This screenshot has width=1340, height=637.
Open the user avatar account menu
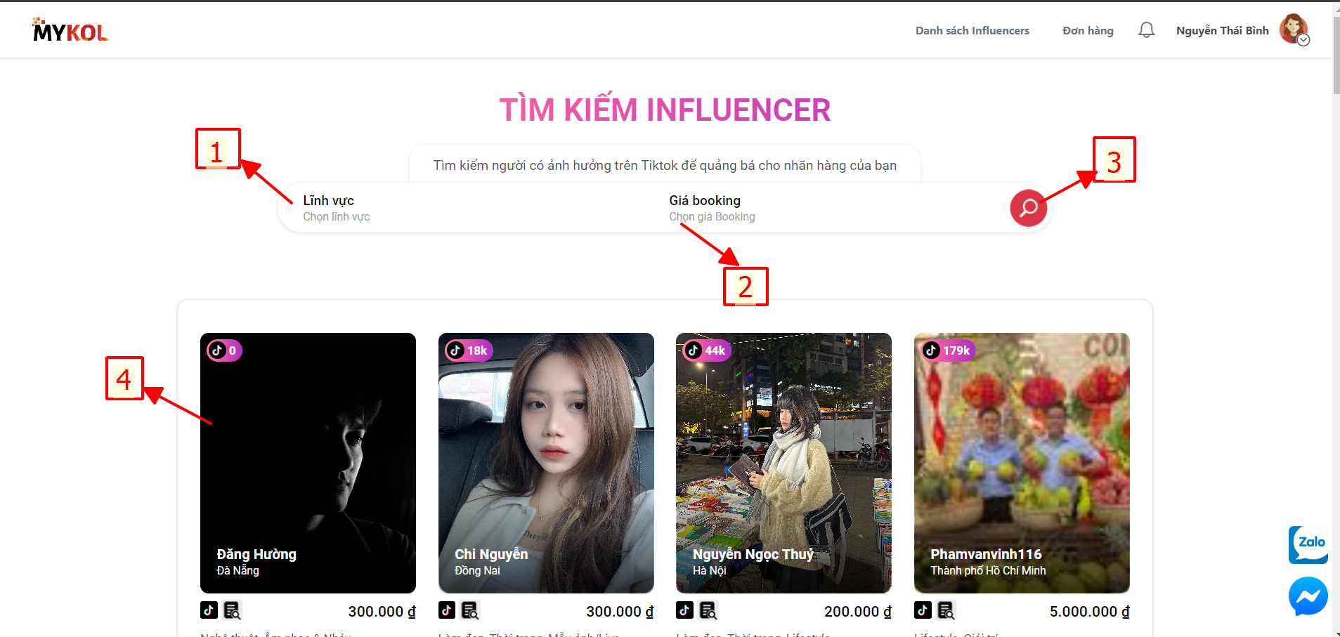click(x=1294, y=30)
